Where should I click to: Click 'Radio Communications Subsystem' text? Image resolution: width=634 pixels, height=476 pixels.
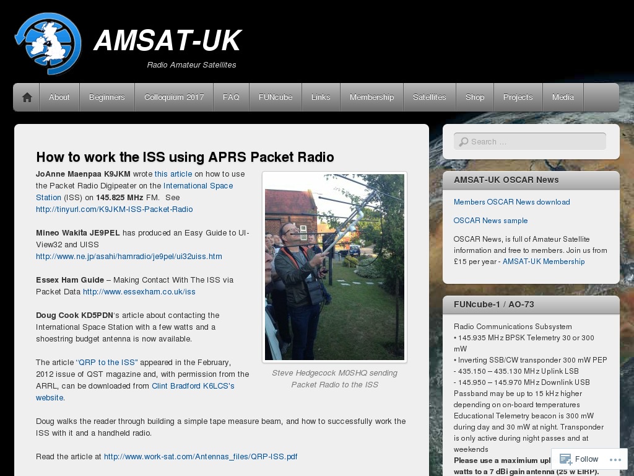[x=513, y=327]
